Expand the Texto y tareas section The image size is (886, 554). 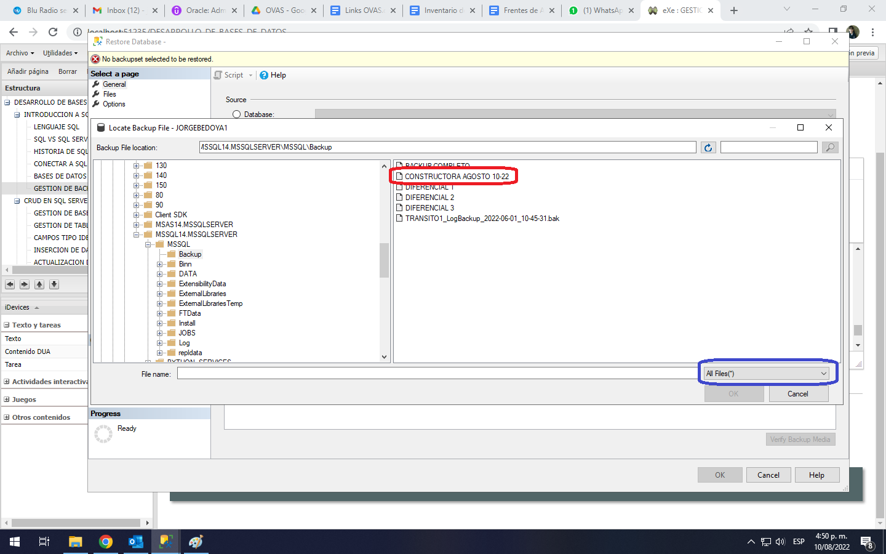[x=7, y=325]
